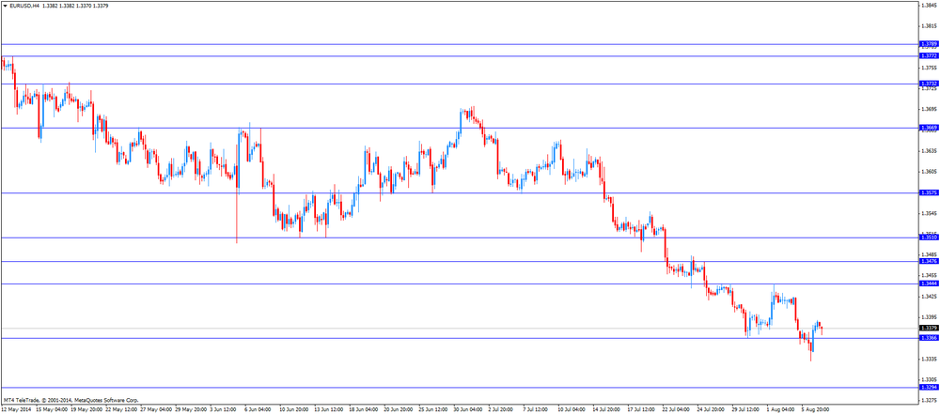The image size is (940, 414).
Task: Click the 1 Aug 04:00 time label
Action: tap(778, 409)
